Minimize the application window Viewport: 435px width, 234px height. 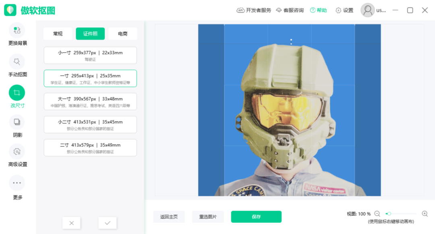pyautogui.click(x=396, y=10)
